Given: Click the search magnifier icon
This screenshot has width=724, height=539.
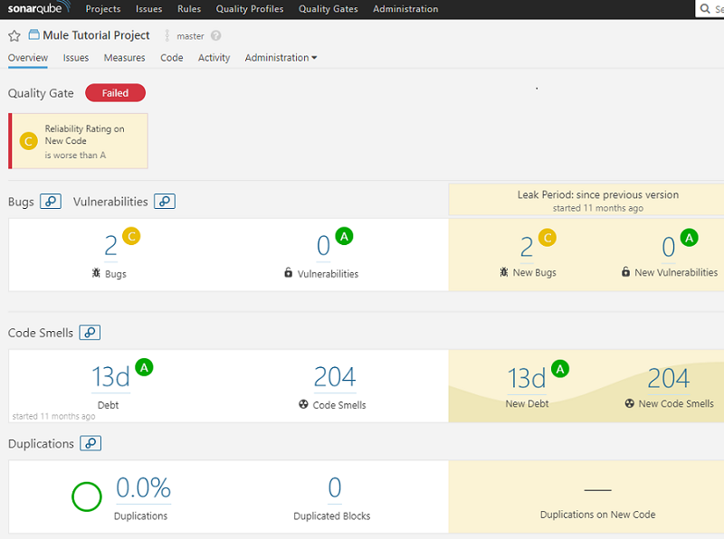Looking at the screenshot, I should tap(705, 9).
